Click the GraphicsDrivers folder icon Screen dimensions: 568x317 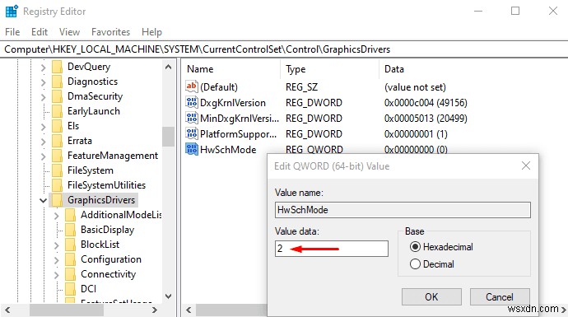(58, 200)
